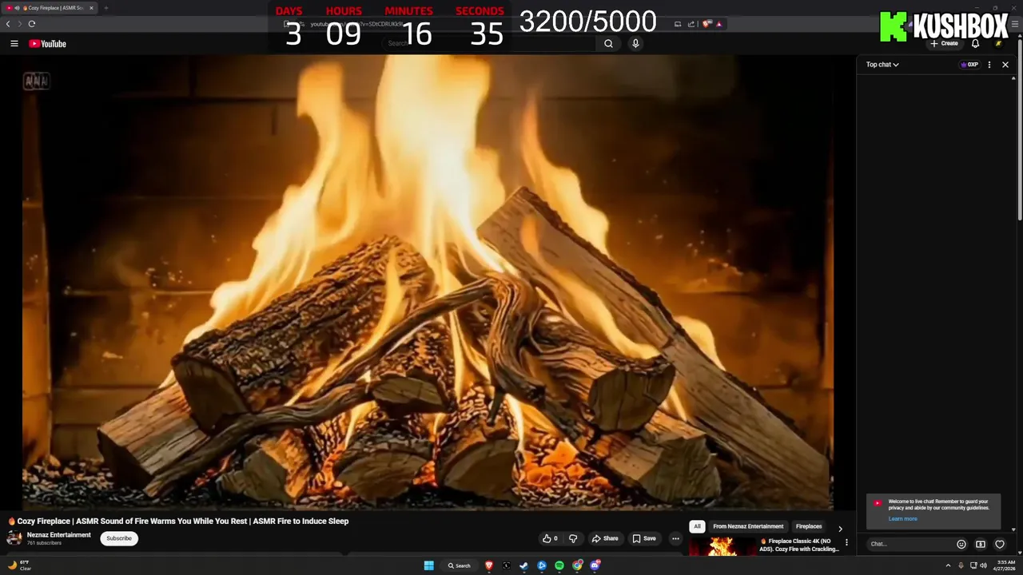Click the 761 subscribers text
This screenshot has height=575, width=1023.
45,543
